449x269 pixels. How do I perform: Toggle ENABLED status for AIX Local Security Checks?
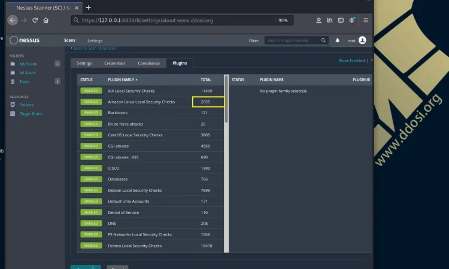[x=91, y=91]
